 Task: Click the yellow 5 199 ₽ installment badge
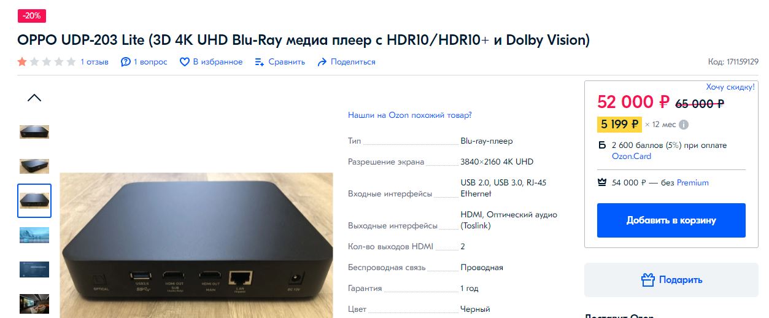click(x=620, y=125)
